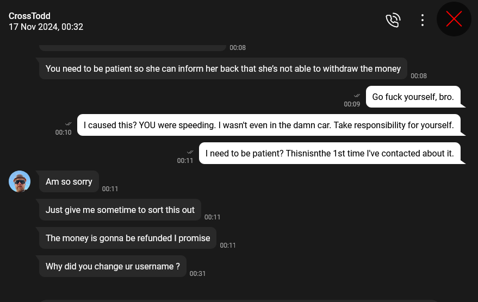Open CrossTodd's profile avatar picture
The width and height of the screenshot is (478, 302).
[20, 181]
